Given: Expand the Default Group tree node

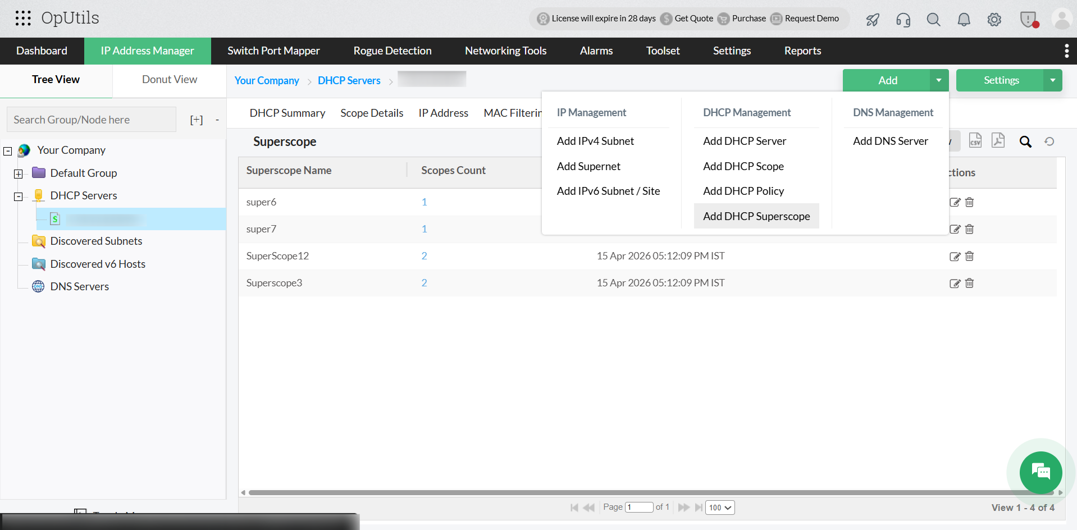Looking at the screenshot, I should (18, 174).
